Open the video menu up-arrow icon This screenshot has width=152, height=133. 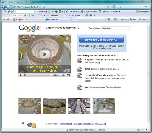coord(68,75)
